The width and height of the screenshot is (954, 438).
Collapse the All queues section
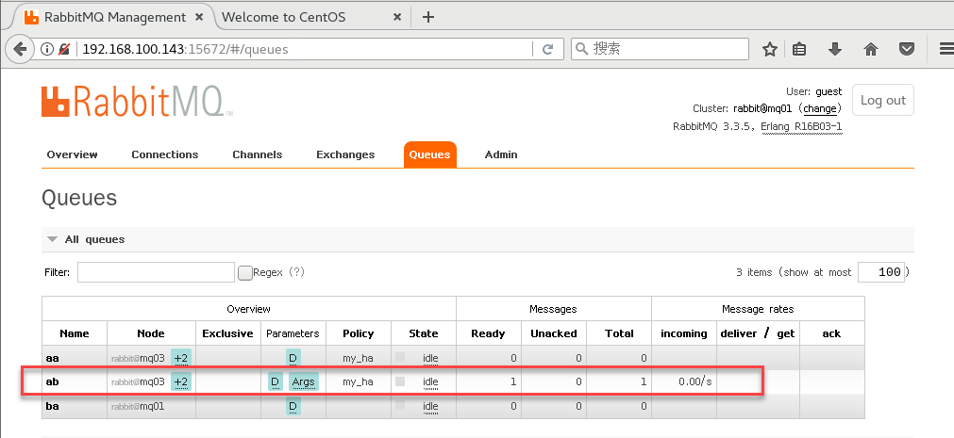click(52, 239)
